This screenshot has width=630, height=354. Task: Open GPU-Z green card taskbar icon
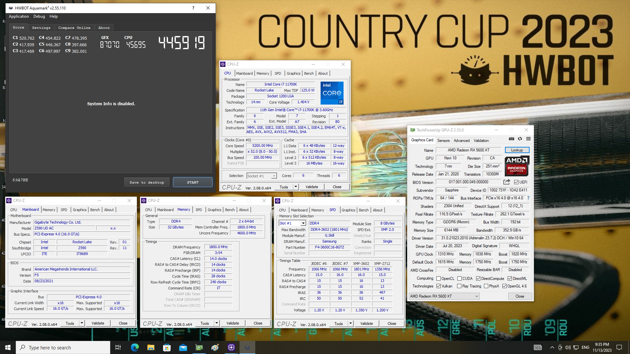[199, 347]
